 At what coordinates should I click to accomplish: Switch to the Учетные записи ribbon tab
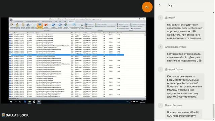point(19,22)
